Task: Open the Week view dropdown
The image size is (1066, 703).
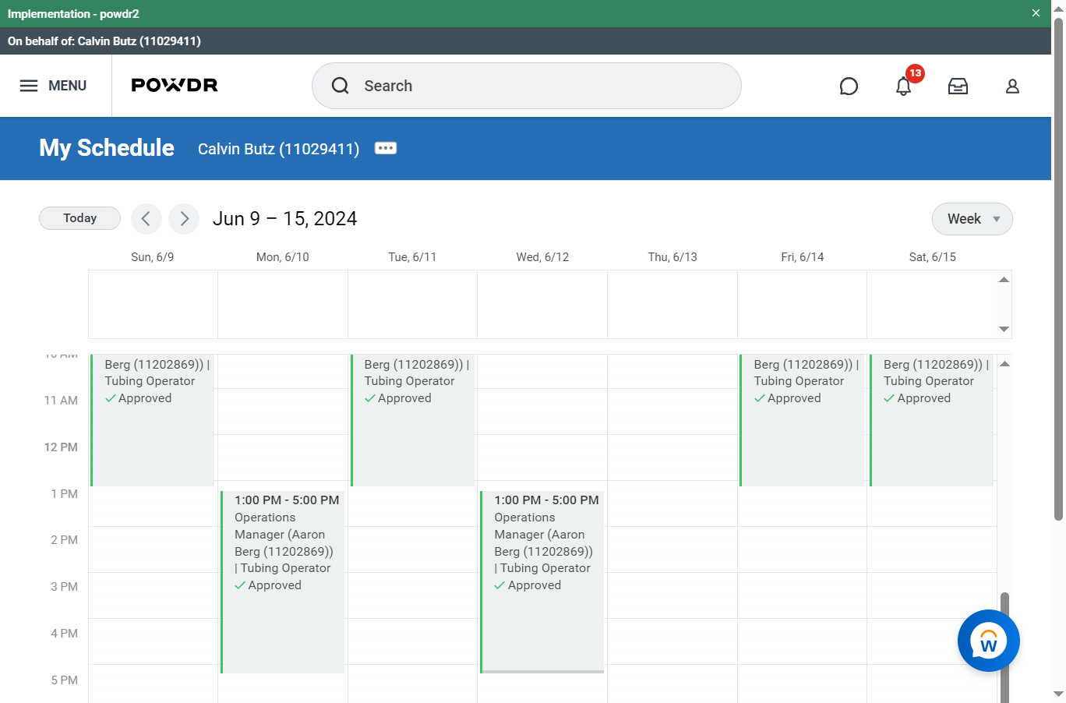Action: 972,219
